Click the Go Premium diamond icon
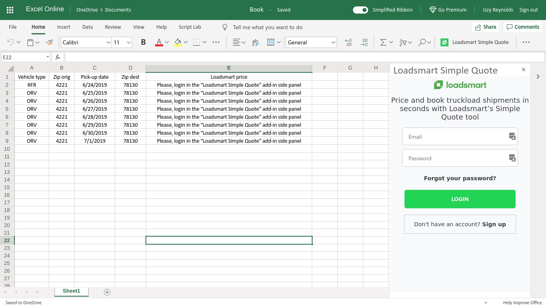This screenshot has width=546, height=307. pyautogui.click(x=432, y=10)
